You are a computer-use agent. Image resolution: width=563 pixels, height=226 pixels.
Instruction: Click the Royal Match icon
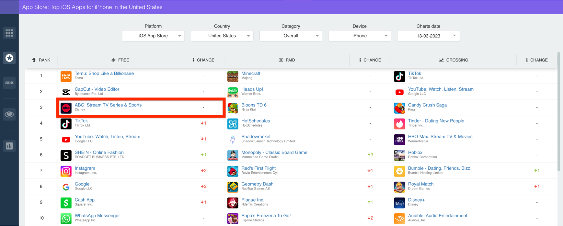click(399, 187)
